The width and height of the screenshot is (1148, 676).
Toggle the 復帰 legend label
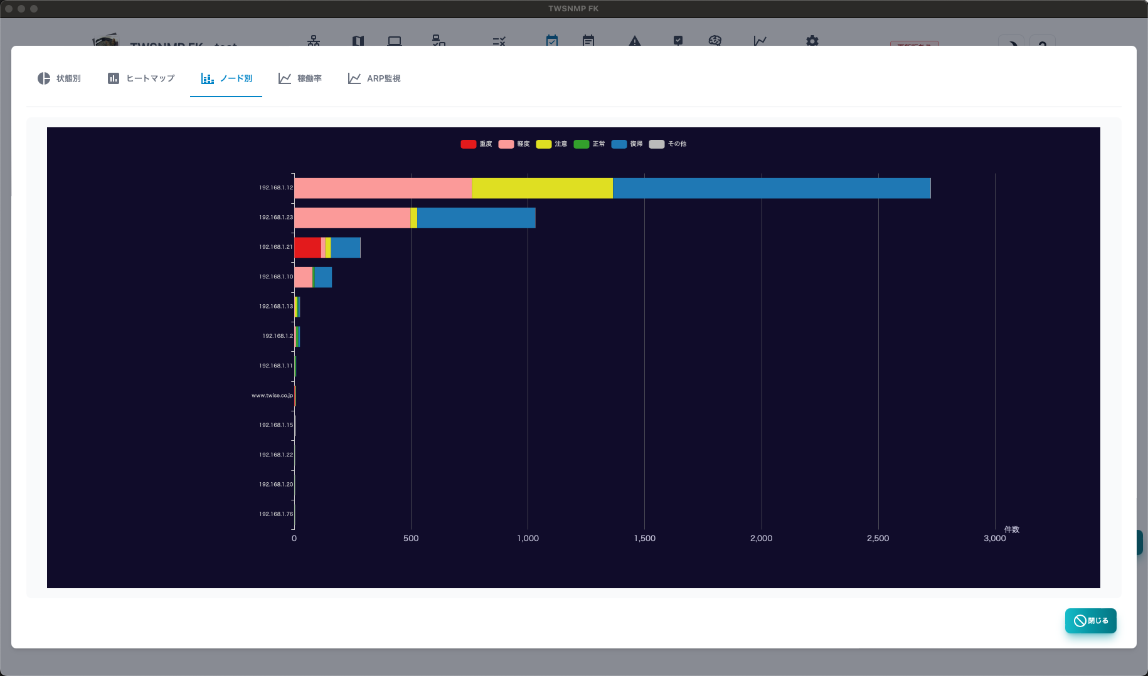tap(636, 144)
